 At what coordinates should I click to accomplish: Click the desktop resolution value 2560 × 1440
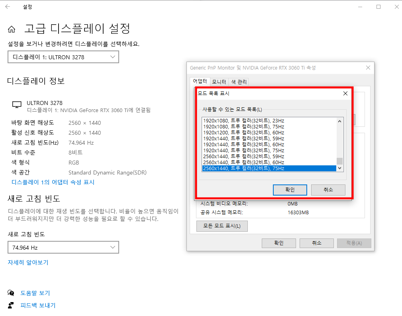pyautogui.click(x=84, y=123)
